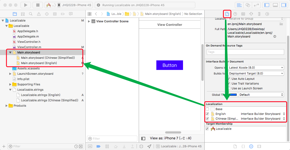Collapse the Main.storyboard group
This screenshot has width=290, height=150.
pos(10,52)
